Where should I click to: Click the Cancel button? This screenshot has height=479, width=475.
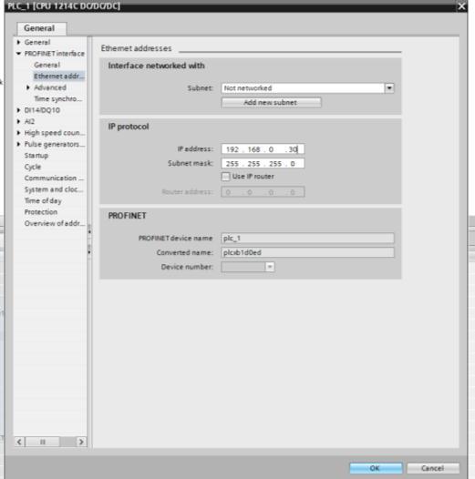432,468
